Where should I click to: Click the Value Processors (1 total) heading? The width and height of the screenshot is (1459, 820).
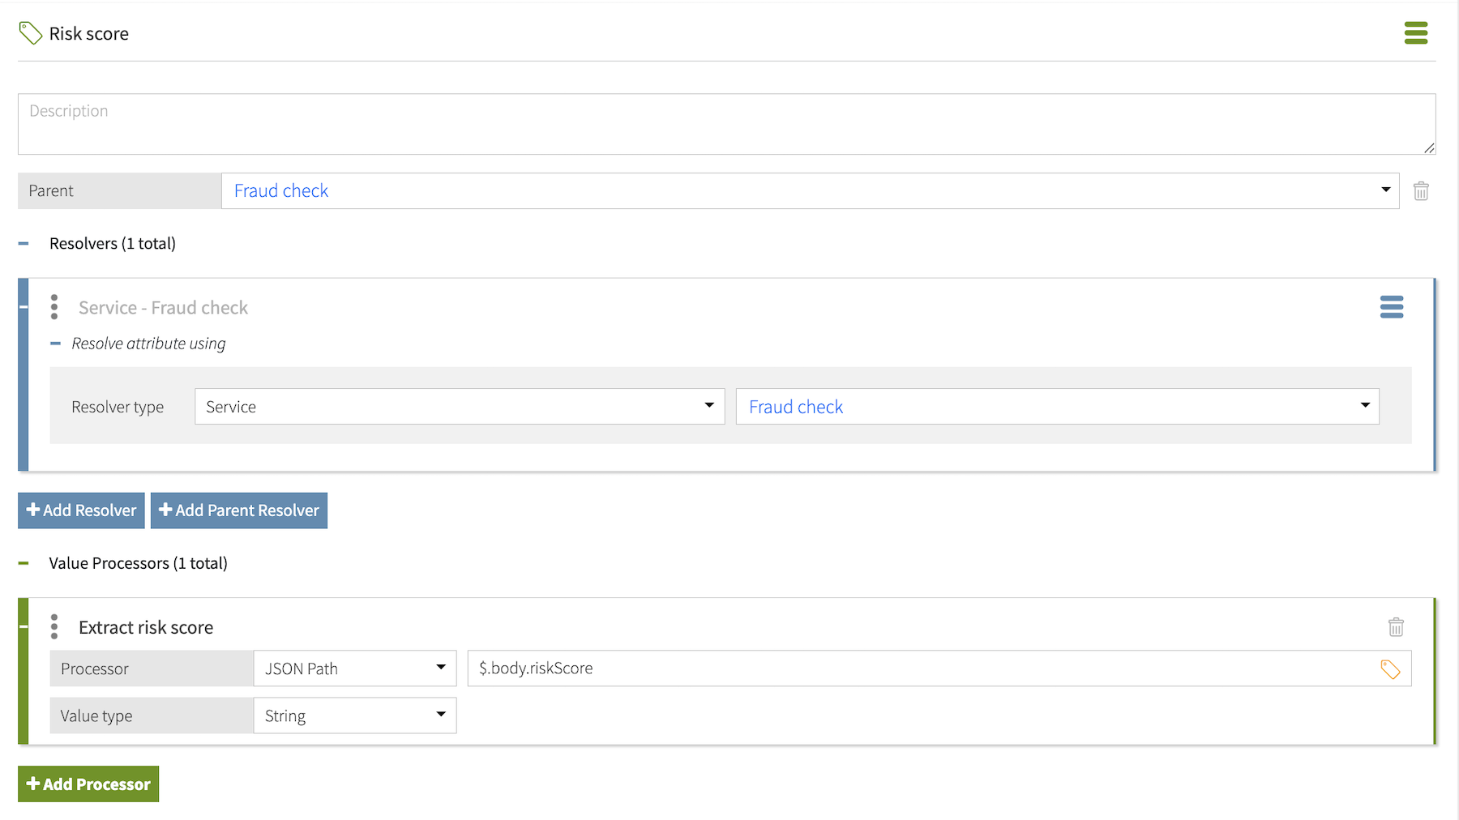pyautogui.click(x=138, y=563)
